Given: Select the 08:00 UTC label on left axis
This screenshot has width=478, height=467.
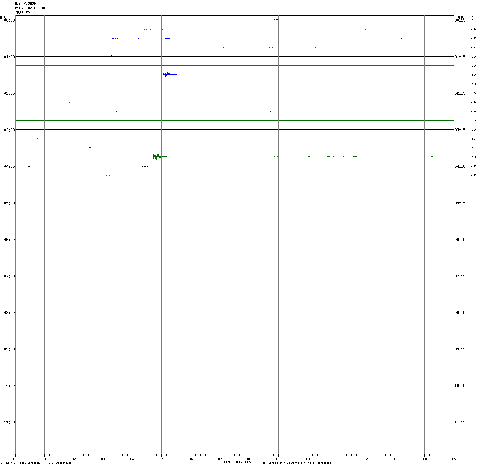Looking at the screenshot, I should point(9,313).
